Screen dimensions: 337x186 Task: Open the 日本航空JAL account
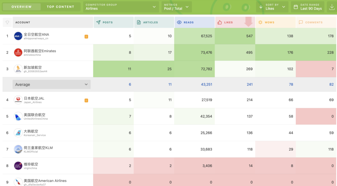pos(34,98)
